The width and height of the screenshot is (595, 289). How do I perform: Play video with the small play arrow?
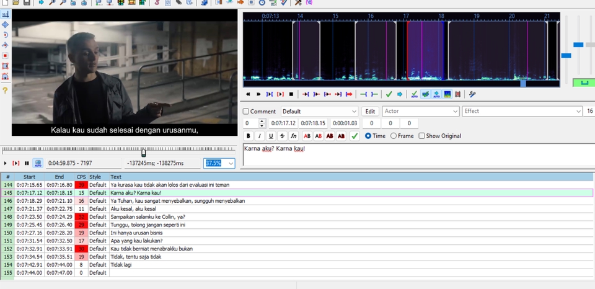(x=6, y=163)
